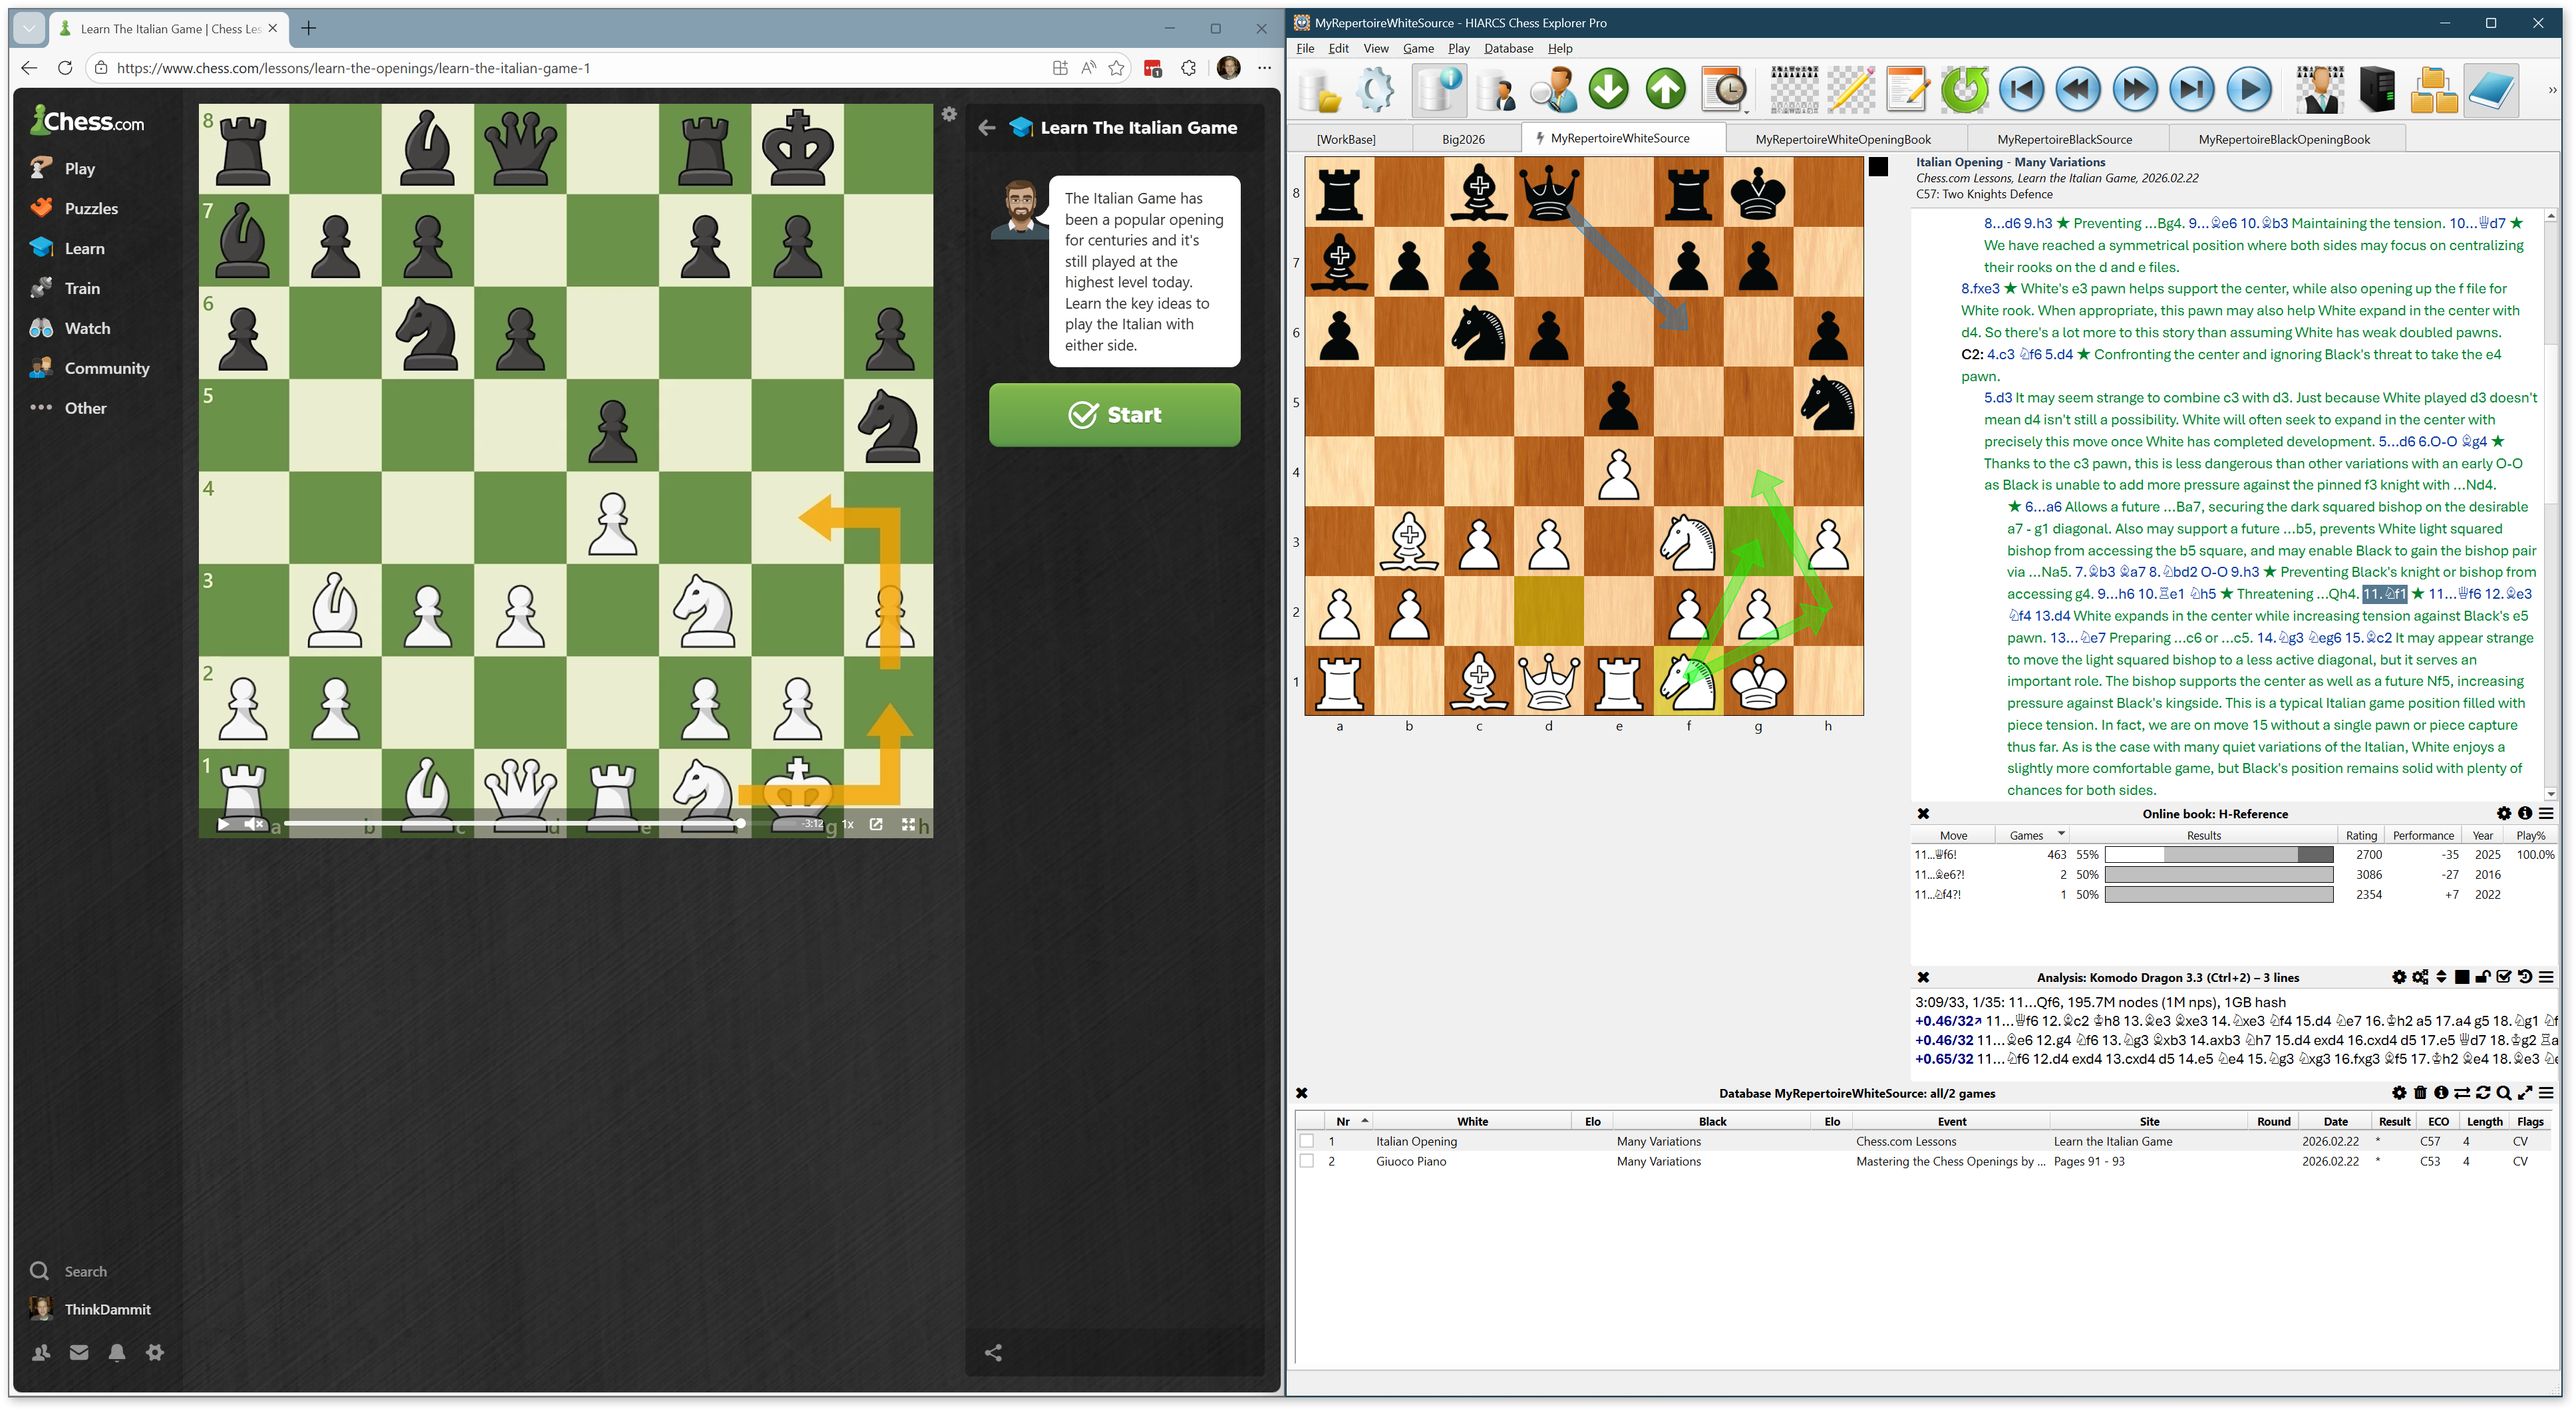2576x1411 pixels.
Task: Open Puzzles in Chess.com sidebar
Action: click(x=91, y=208)
